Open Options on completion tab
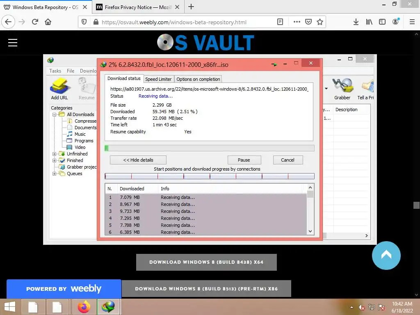The width and height of the screenshot is (420, 315). coord(198,79)
